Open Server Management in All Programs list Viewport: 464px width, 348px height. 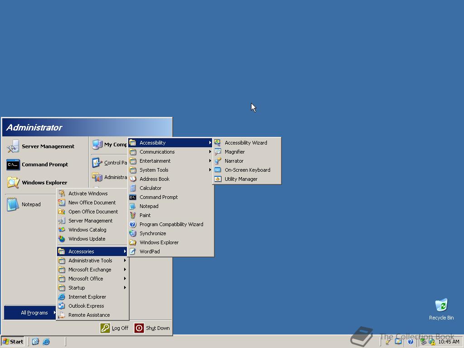92,221
